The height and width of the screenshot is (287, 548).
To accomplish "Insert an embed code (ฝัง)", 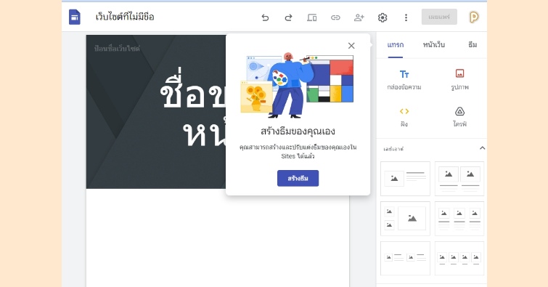I will point(404,117).
